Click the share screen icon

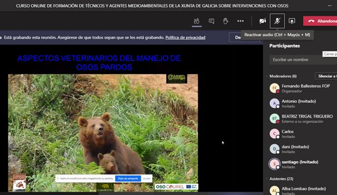[292, 21]
